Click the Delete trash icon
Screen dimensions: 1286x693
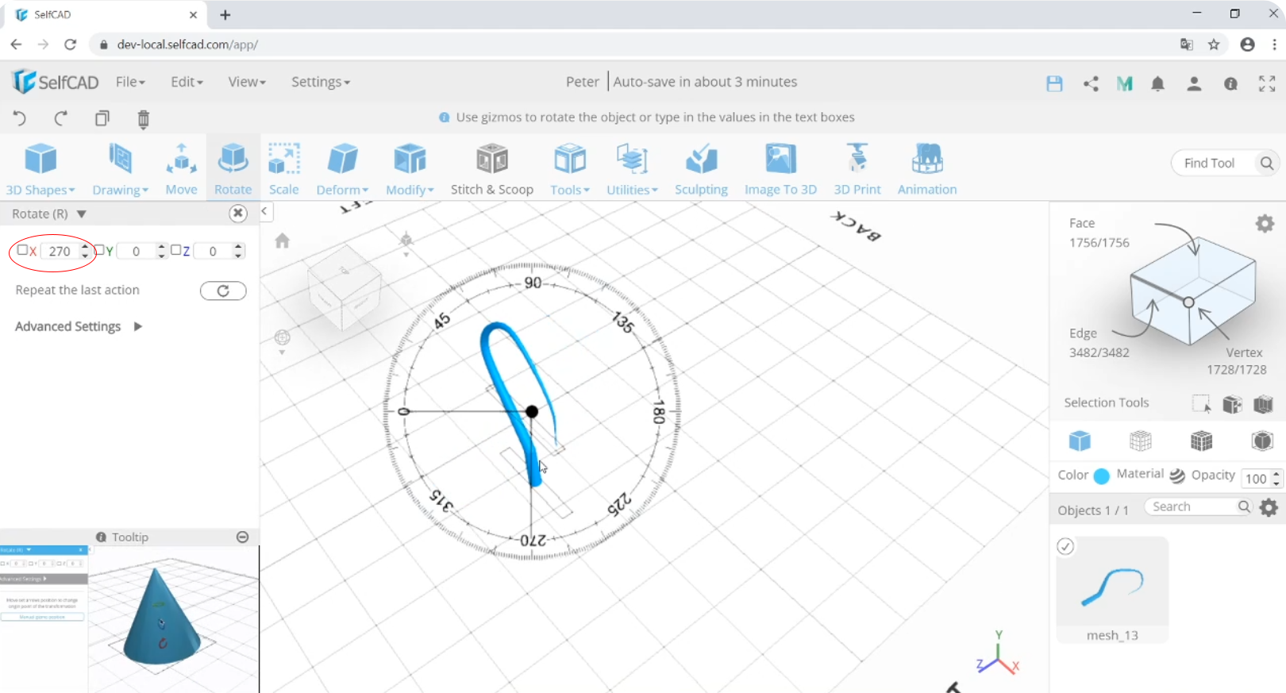(144, 119)
